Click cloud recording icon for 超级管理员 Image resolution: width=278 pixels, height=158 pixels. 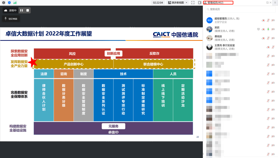click(x=263, y=20)
